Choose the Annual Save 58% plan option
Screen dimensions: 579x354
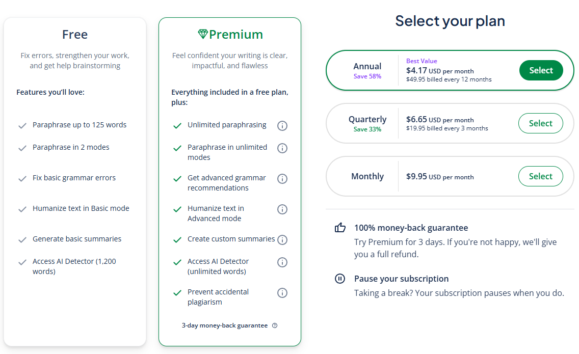[450, 70]
